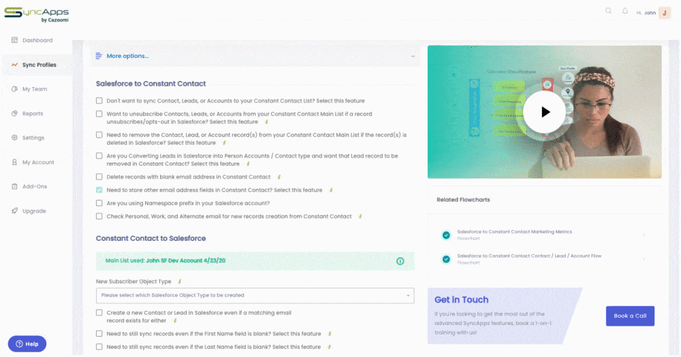Open the Reports sidebar section

click(33, 114)
